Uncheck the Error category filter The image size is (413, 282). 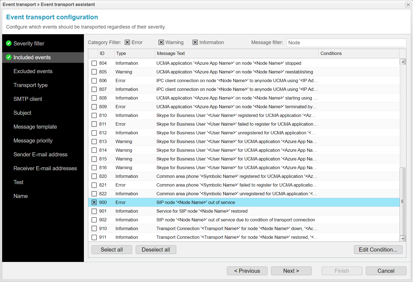click(x=127, y=42)
